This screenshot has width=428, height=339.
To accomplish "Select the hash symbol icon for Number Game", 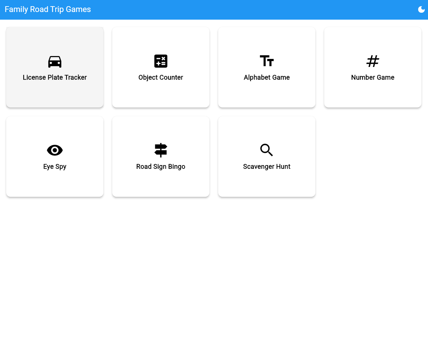I will click(373, 61).
